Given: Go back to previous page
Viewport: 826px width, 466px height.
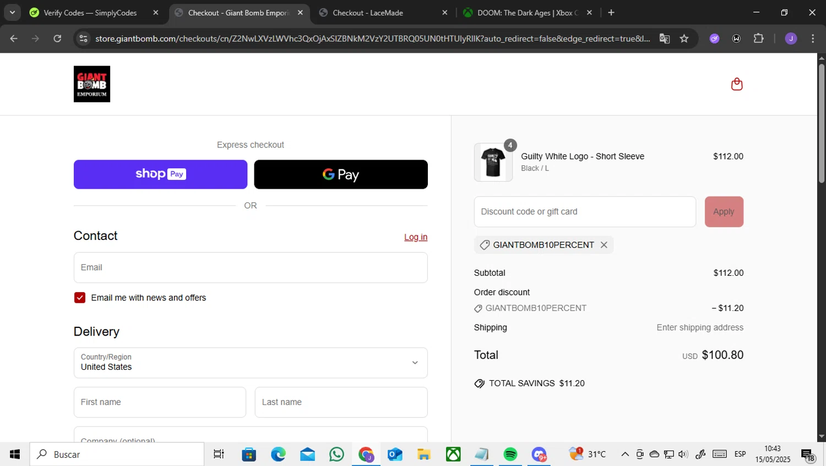Looking at the screenshot, I should coord(14,39).
